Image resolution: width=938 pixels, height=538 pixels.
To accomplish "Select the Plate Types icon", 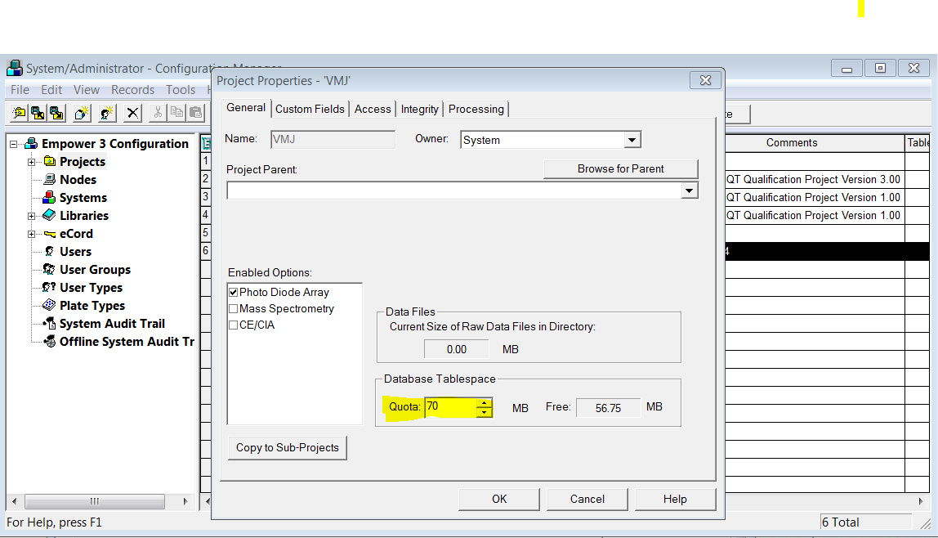I will [50, 306].
